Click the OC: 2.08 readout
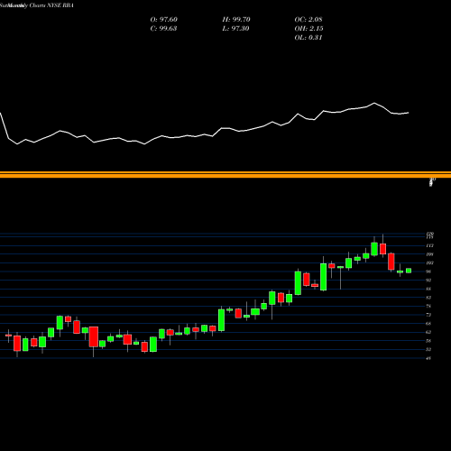The width and height of the screenshot is (451, 451). point(308,20)
